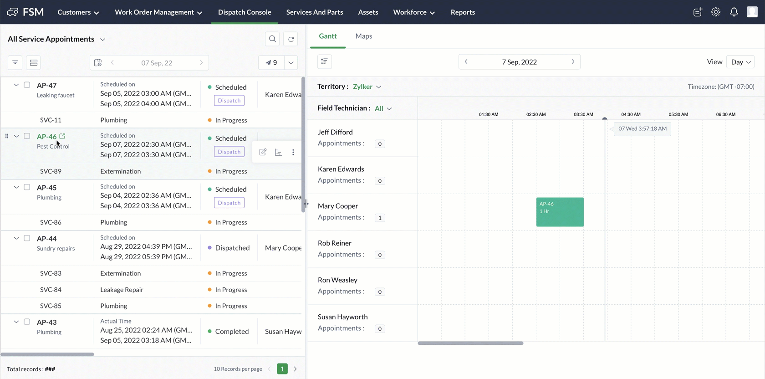
Task: Tick the checkbox for AP-44
Action: [x=27, y=238]
